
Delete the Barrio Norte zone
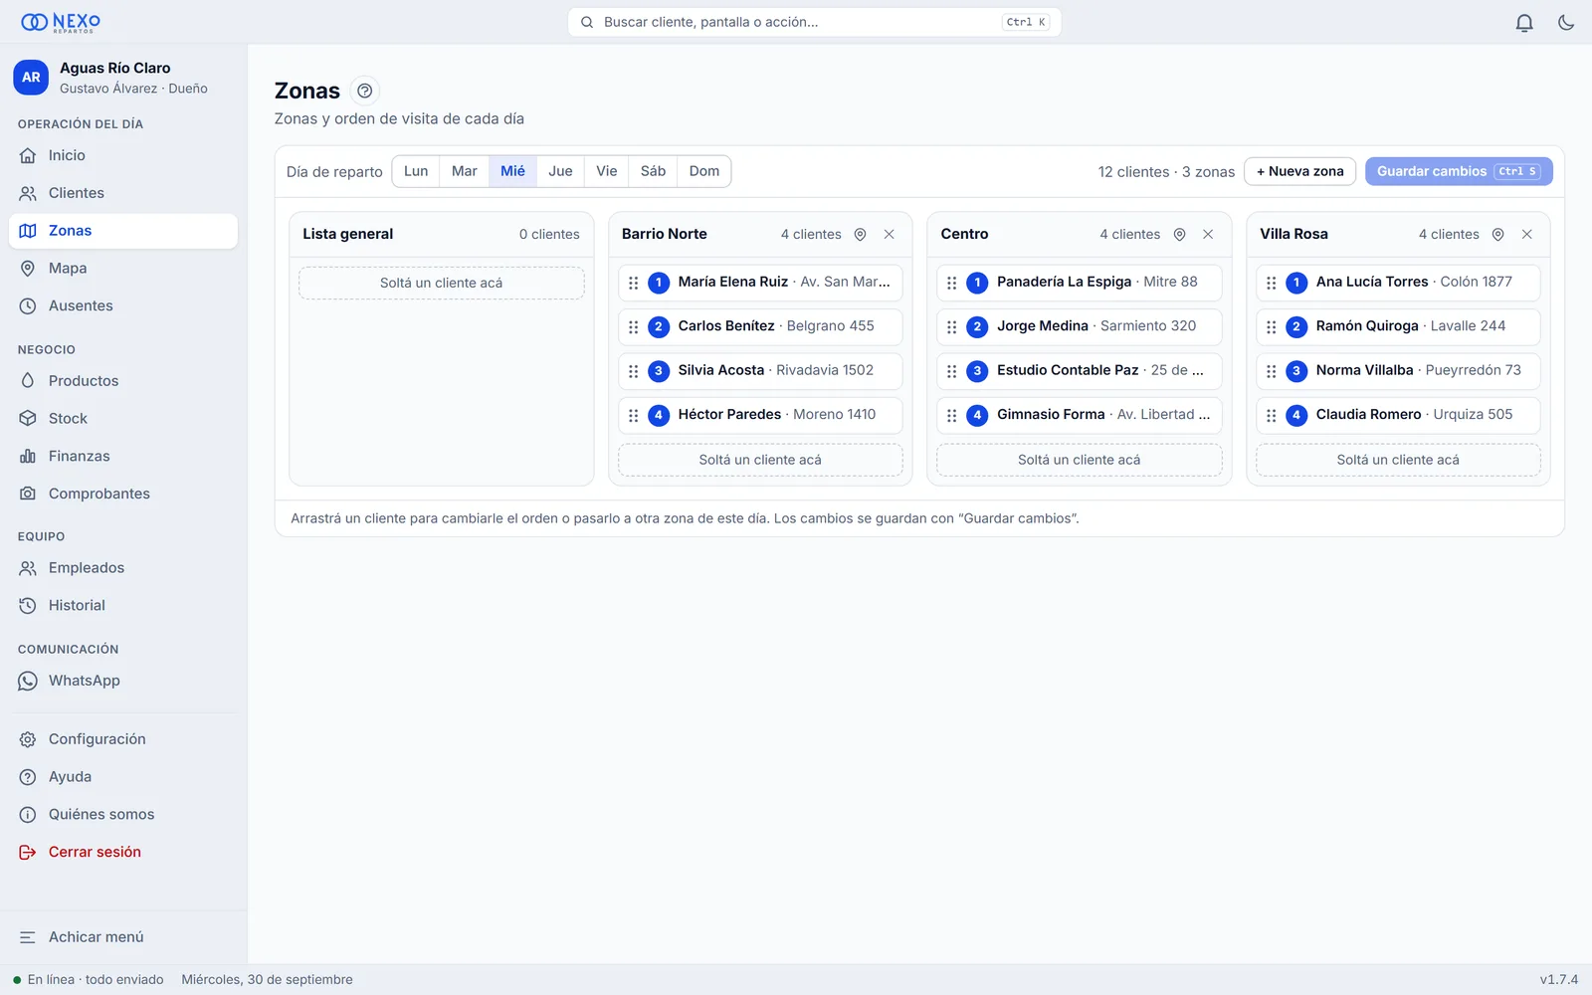(890, 234)
